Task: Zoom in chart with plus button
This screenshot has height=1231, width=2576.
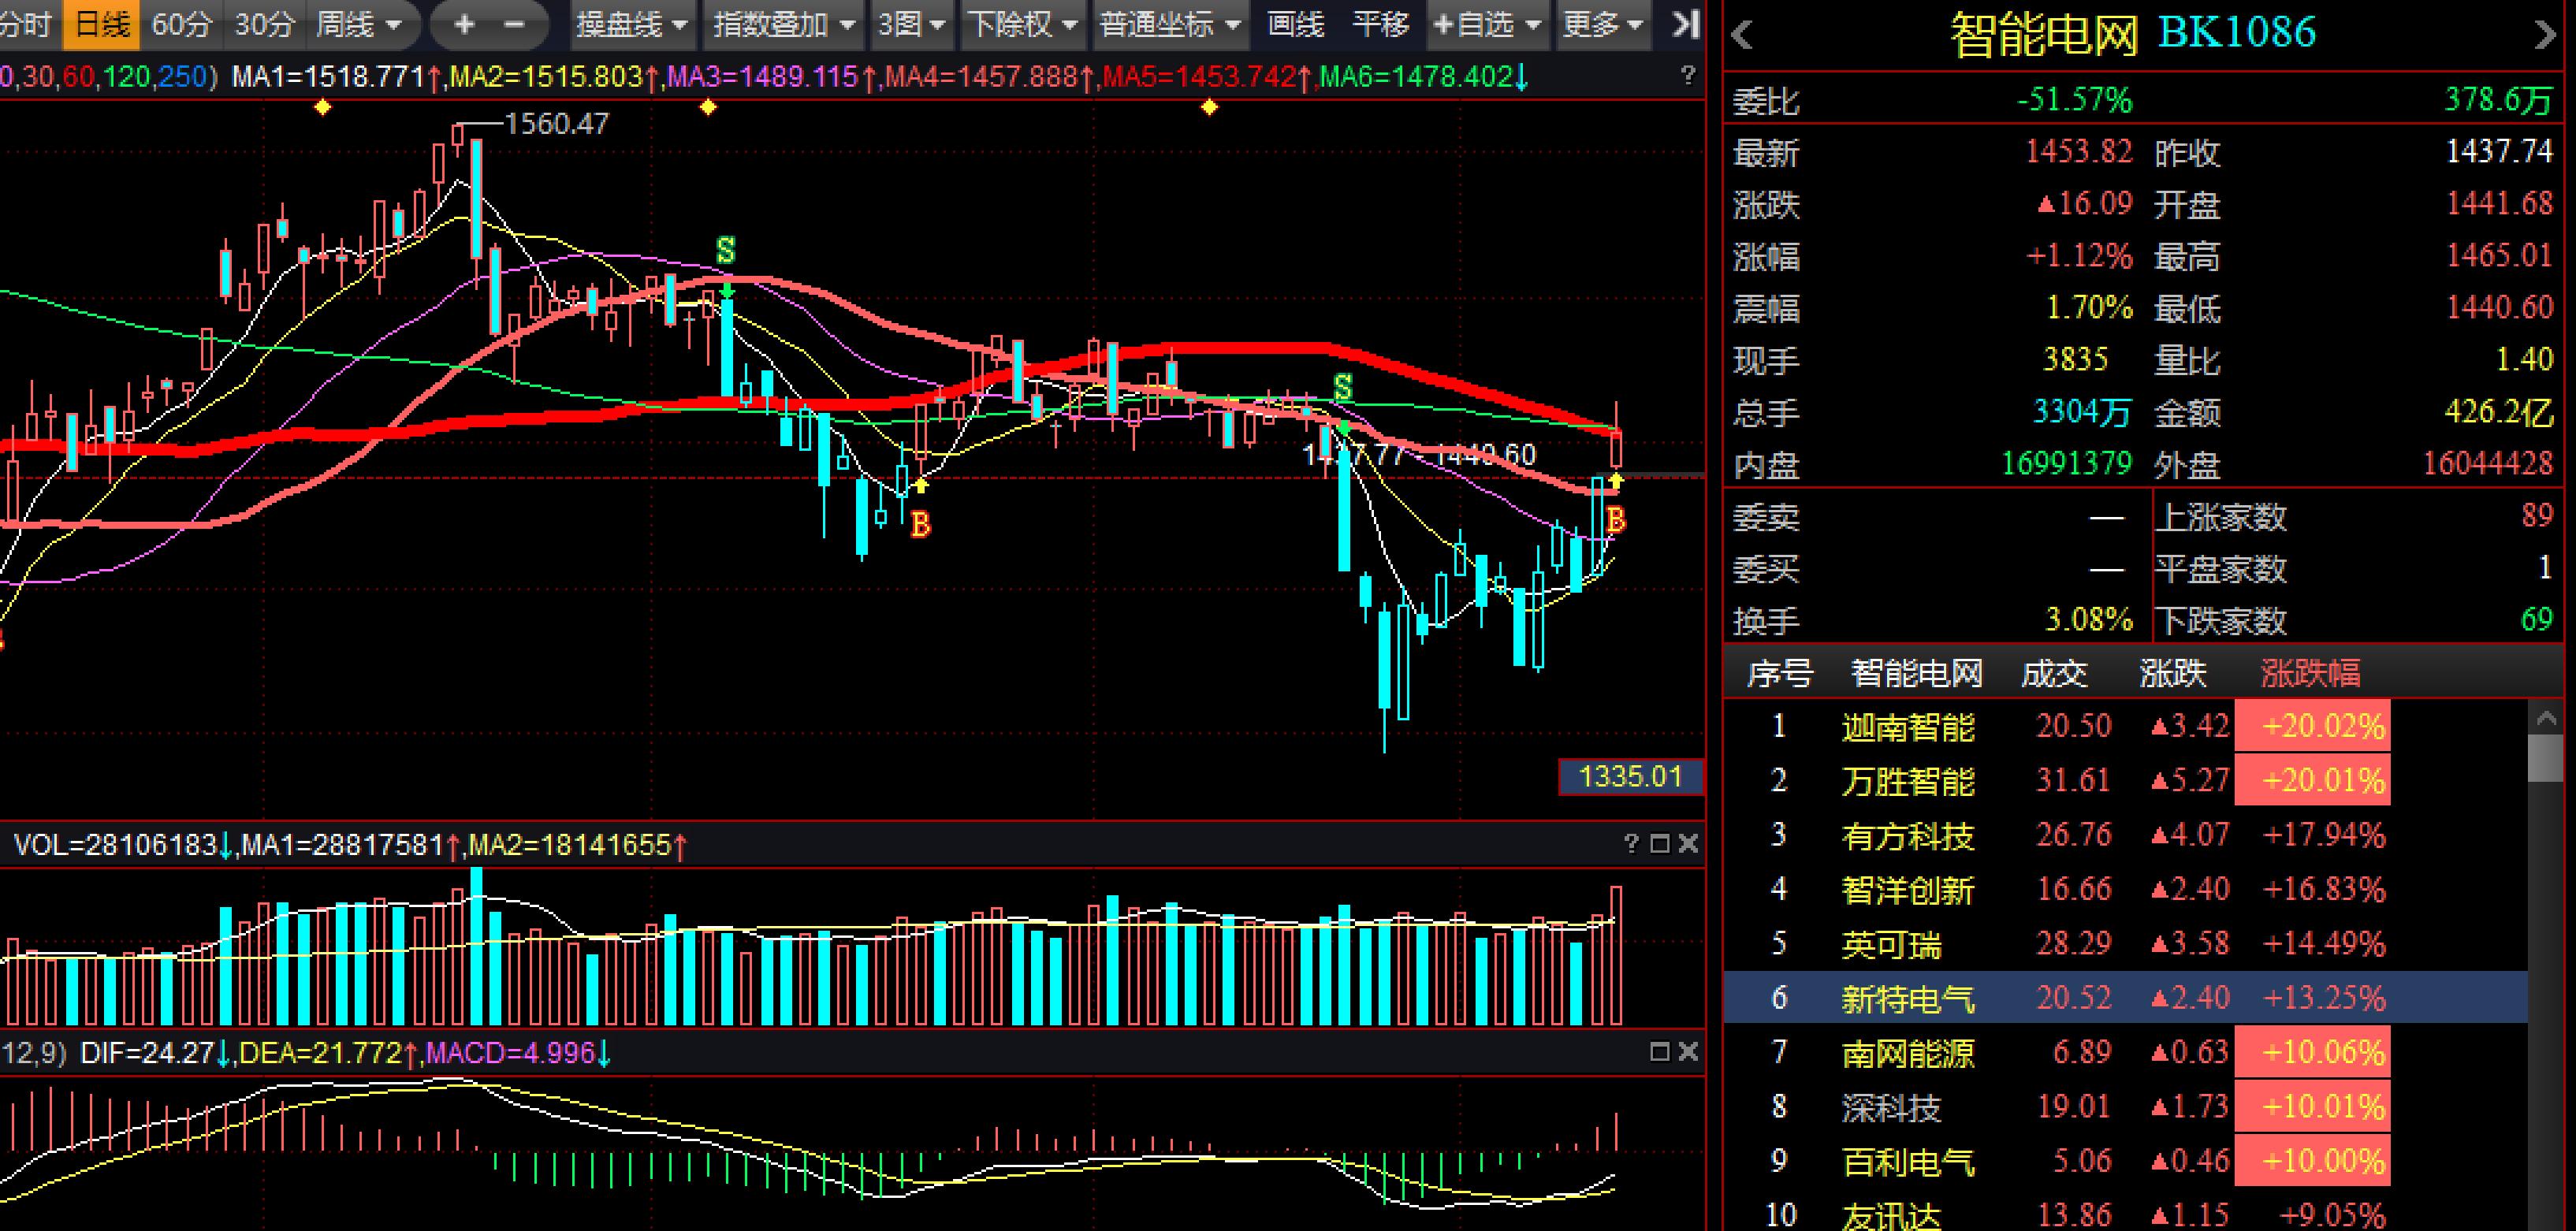Action: tap(464, 24)
